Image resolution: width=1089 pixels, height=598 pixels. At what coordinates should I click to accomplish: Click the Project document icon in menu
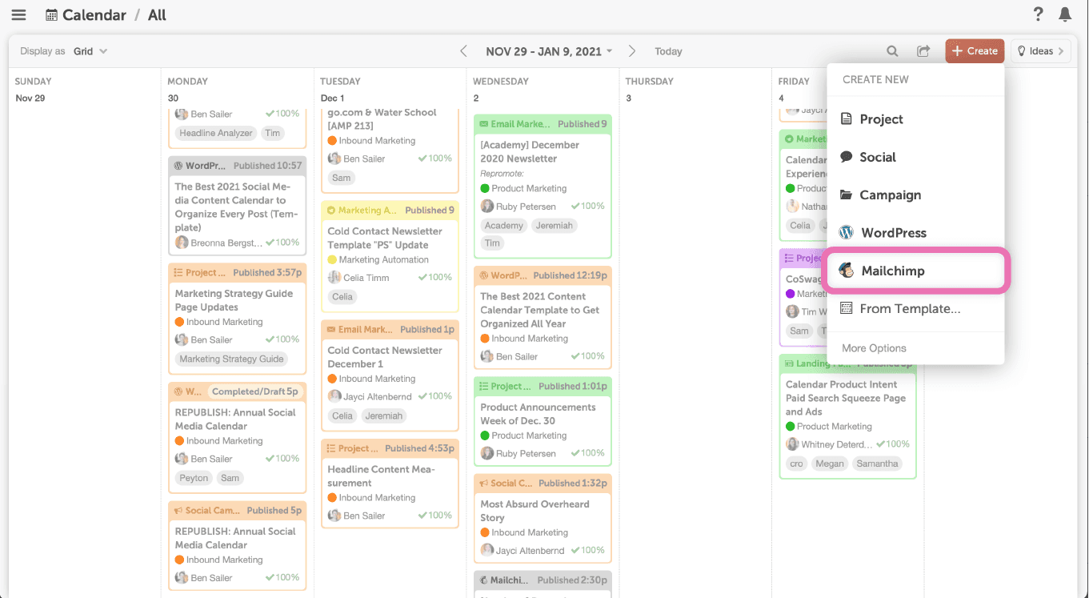[x=846, y=119]
